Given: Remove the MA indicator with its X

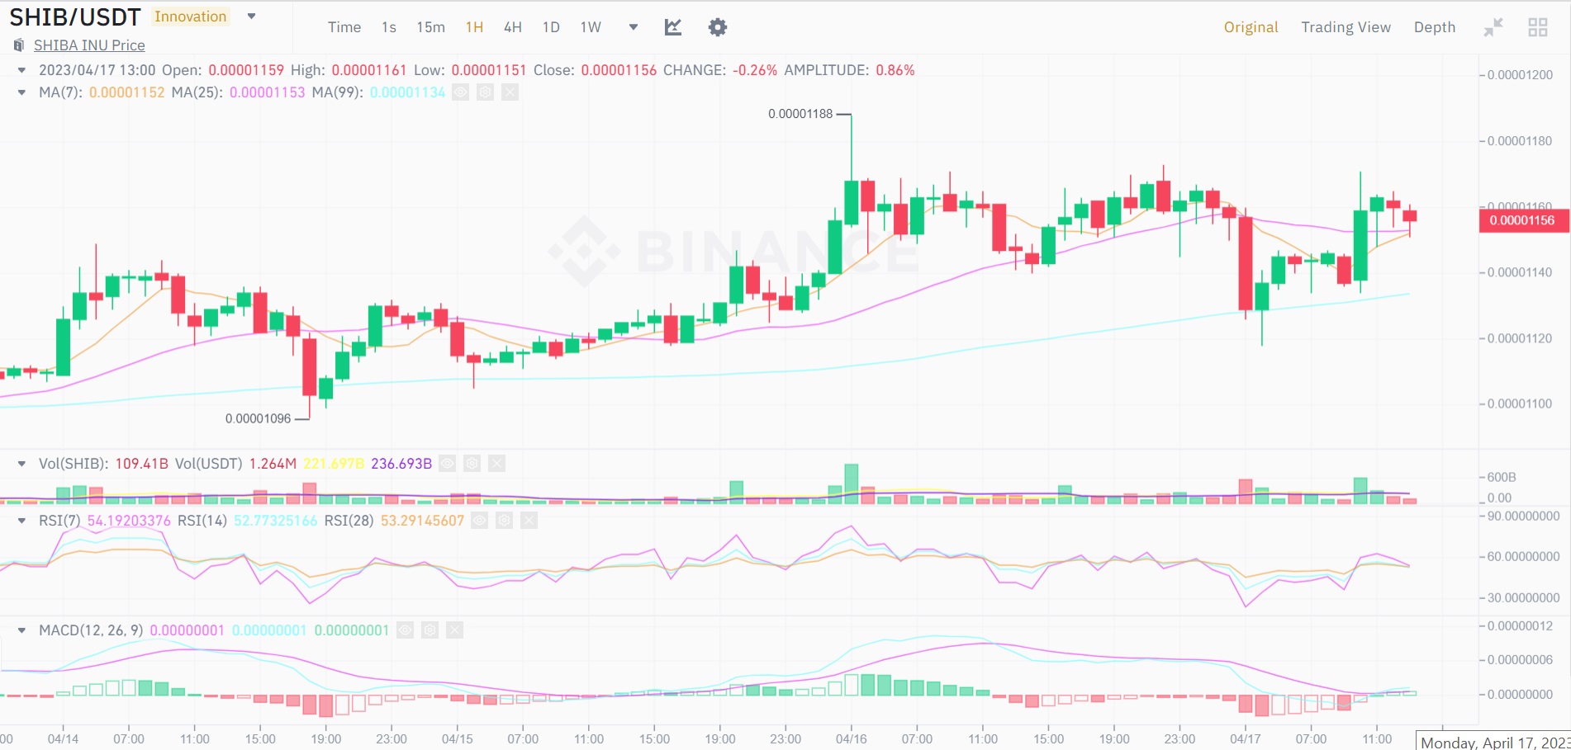Looking at the screenshot, I should coord(510,92).
